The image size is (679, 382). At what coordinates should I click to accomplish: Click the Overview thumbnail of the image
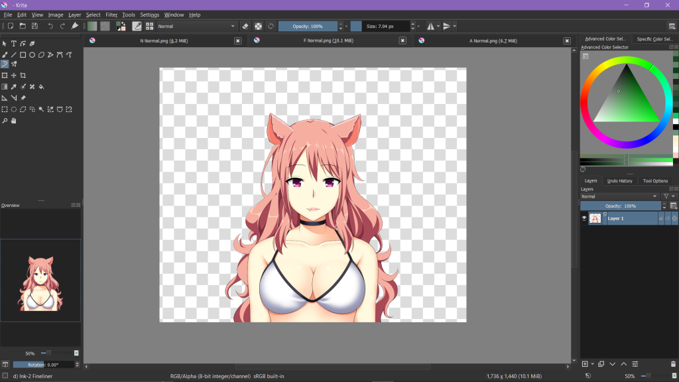(x=40, y=283)
